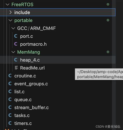Click the C icon beside list.c
Screen dimensions: 123x130
[x=10, y=91]
